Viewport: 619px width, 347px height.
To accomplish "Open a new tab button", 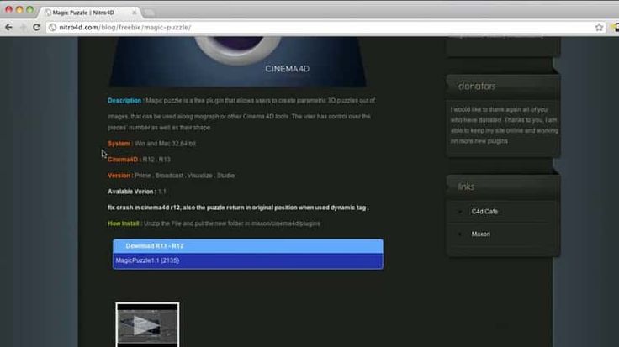I will (149, 13).
